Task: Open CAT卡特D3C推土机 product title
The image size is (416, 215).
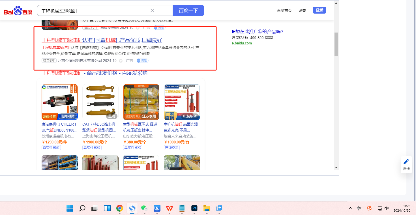Action: 99,127
